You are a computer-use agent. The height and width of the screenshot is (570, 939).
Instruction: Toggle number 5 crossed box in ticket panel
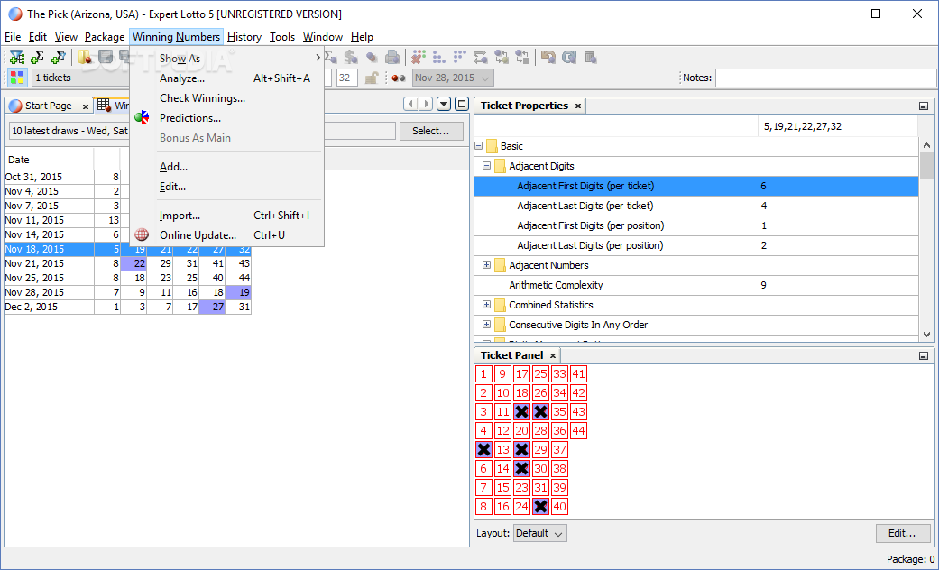(x=483, y=450)
